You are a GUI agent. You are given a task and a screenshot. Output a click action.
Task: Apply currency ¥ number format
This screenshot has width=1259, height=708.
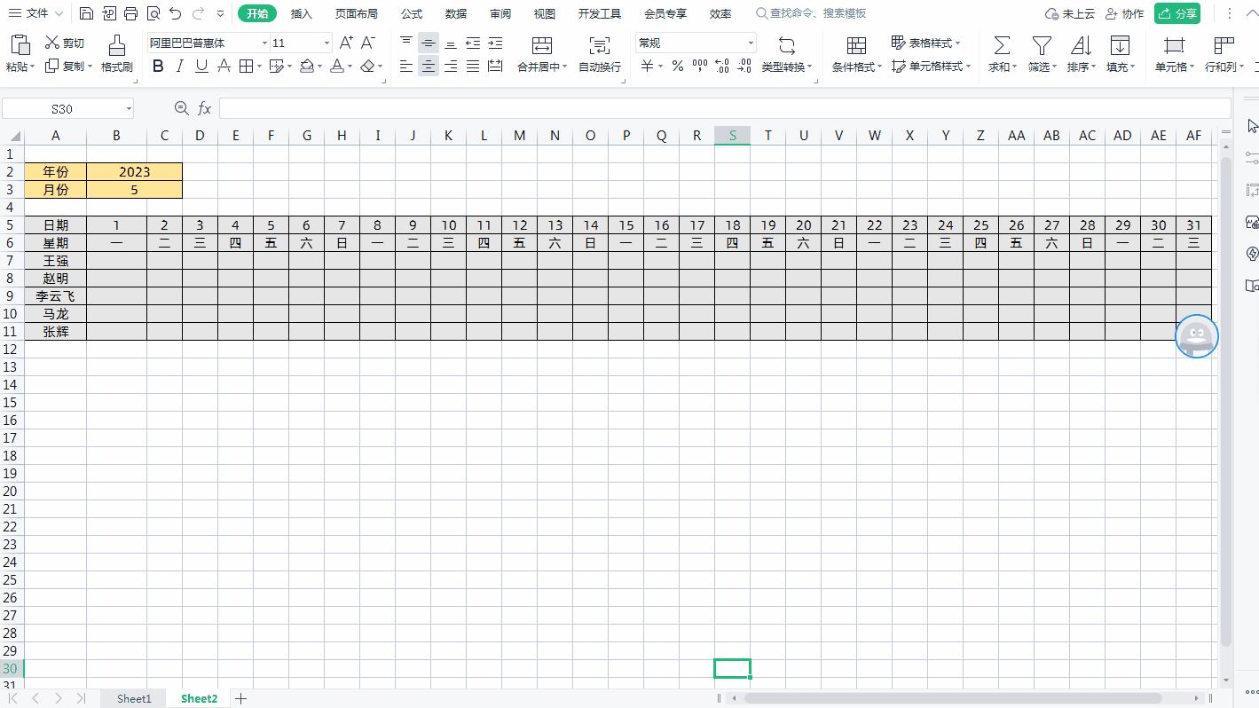tap(648, 66)
